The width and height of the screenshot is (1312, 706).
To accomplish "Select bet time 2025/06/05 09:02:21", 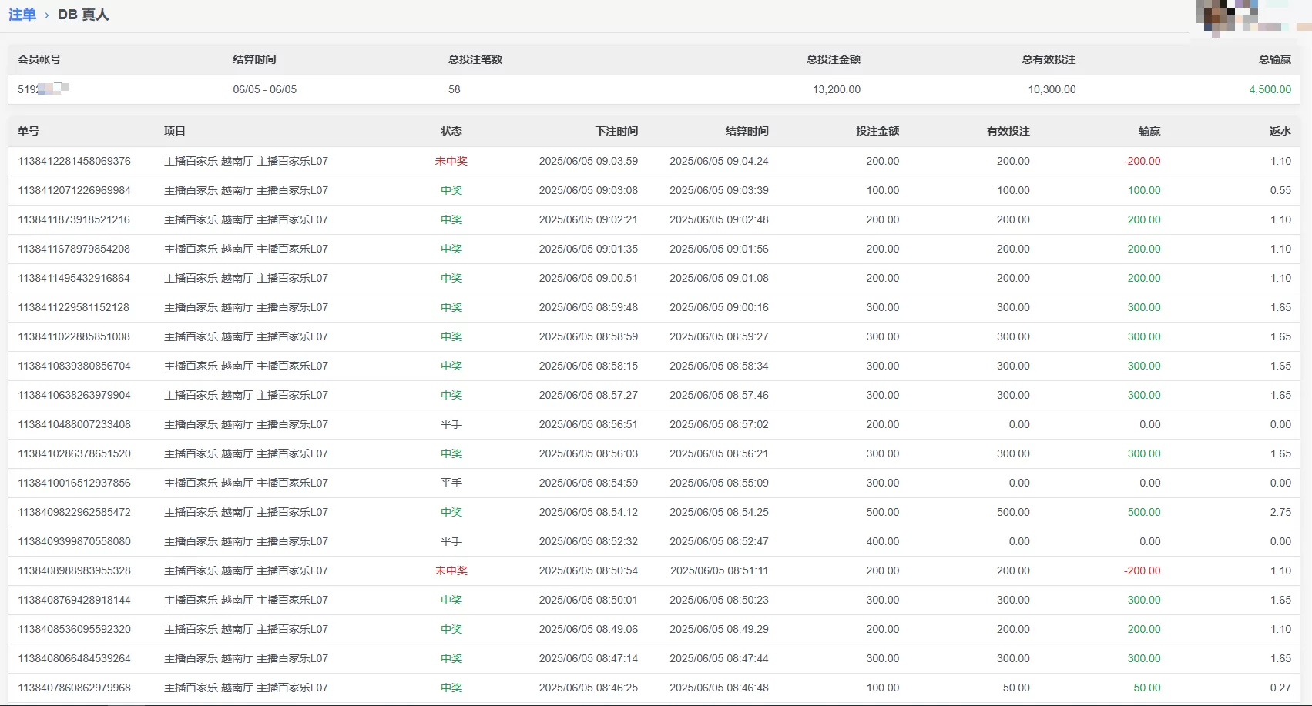I will pos(589,219).
